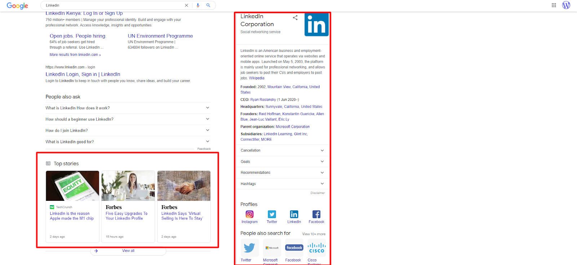Click the Disclaimer link
577x265 pixels.
(318, 193)
